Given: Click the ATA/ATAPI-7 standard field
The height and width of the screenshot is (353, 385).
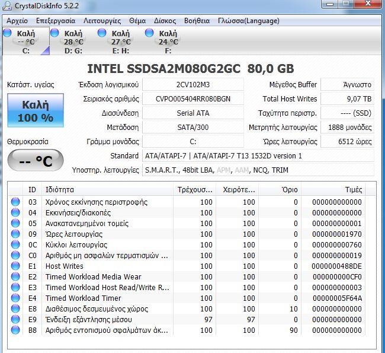Looking at the screenshot, I should (258, 155).
